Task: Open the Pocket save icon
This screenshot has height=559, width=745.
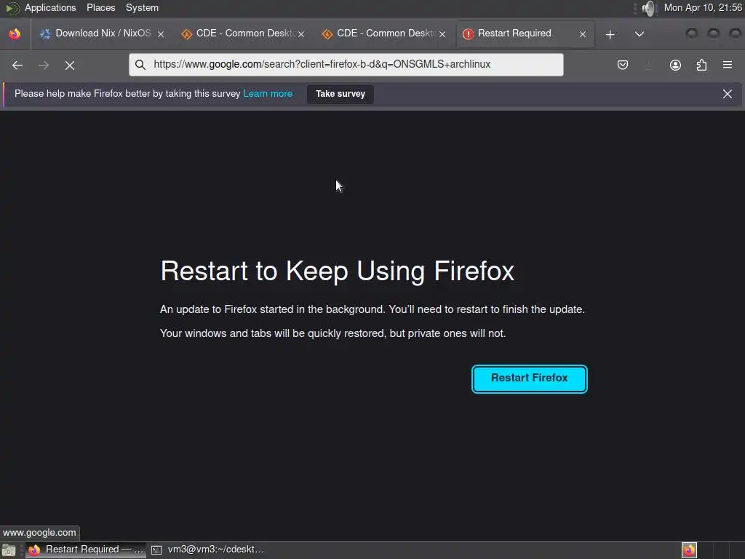Action: coord(623,65)
